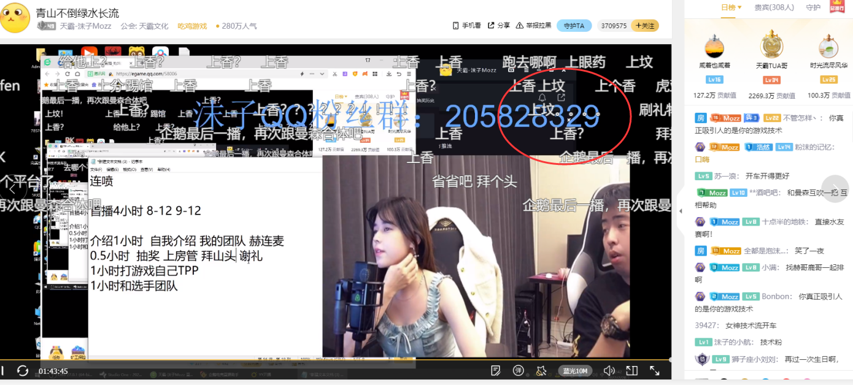This screenshot has width=853, height=385.
Task: Click the 举报拉黑 report warning icon
Action: coord(520,26)
